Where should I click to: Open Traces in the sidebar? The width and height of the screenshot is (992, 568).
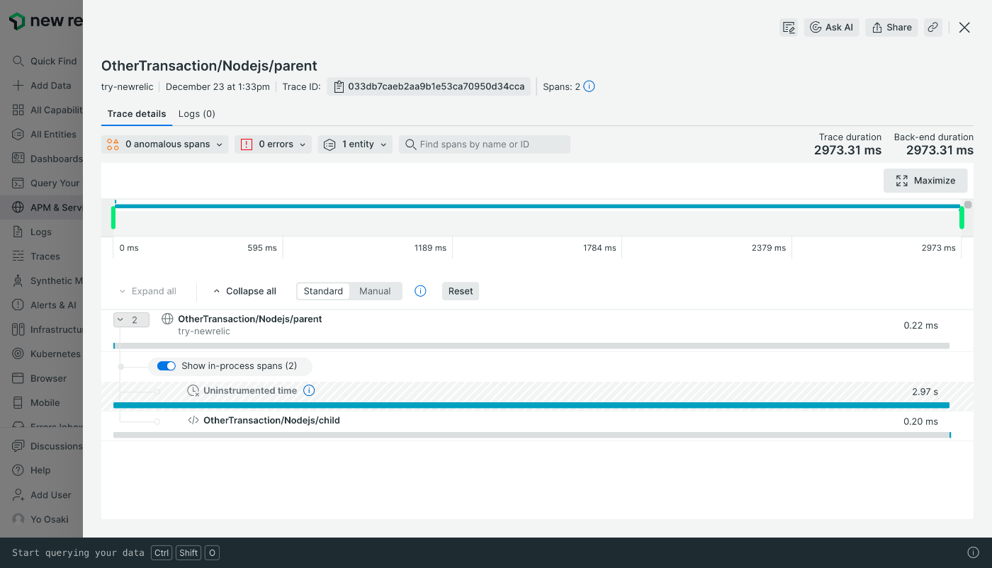pos(37,256)
